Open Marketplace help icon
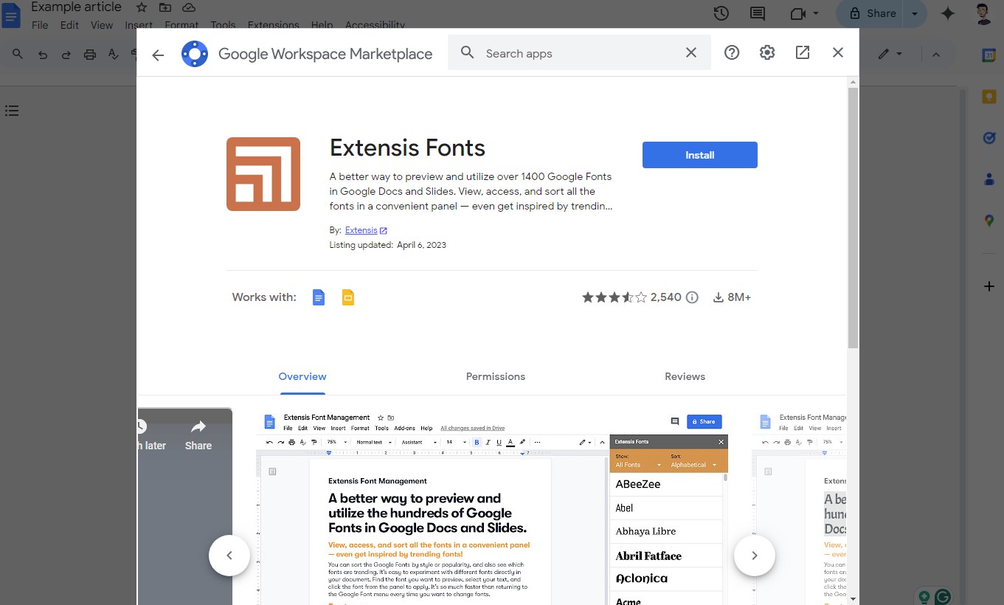This screenshot has width=1004, height=605. 732,52
